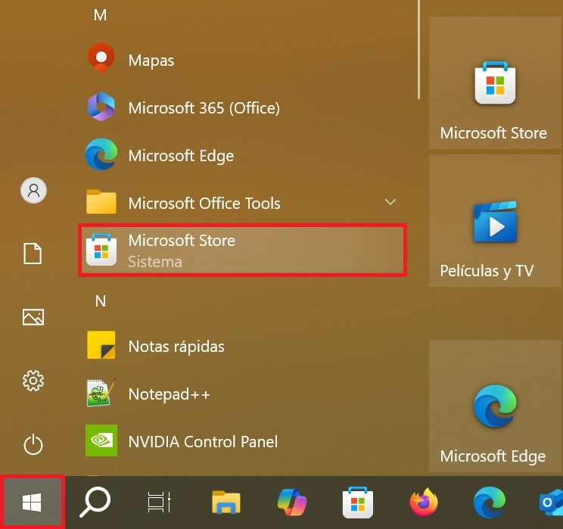Viewport: 563px width, 529px height.
Task: Open Notas rápidas app
Action: pyautogui.click(x=243, y=346)
